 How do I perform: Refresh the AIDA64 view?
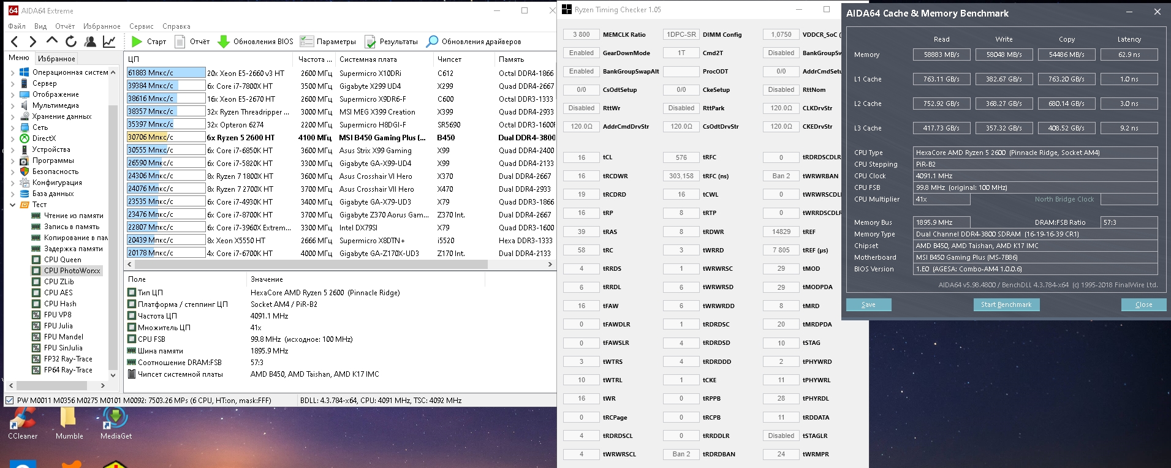coord(71,42)
